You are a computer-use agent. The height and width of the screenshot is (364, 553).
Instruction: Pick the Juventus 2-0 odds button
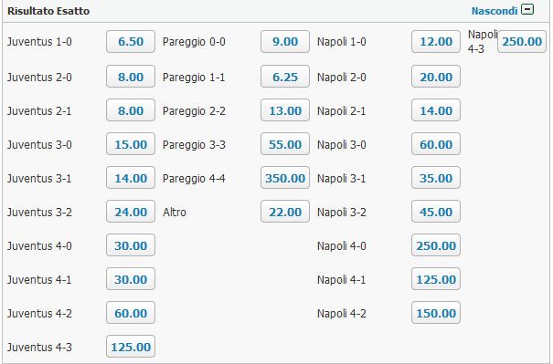click(131, 77)
